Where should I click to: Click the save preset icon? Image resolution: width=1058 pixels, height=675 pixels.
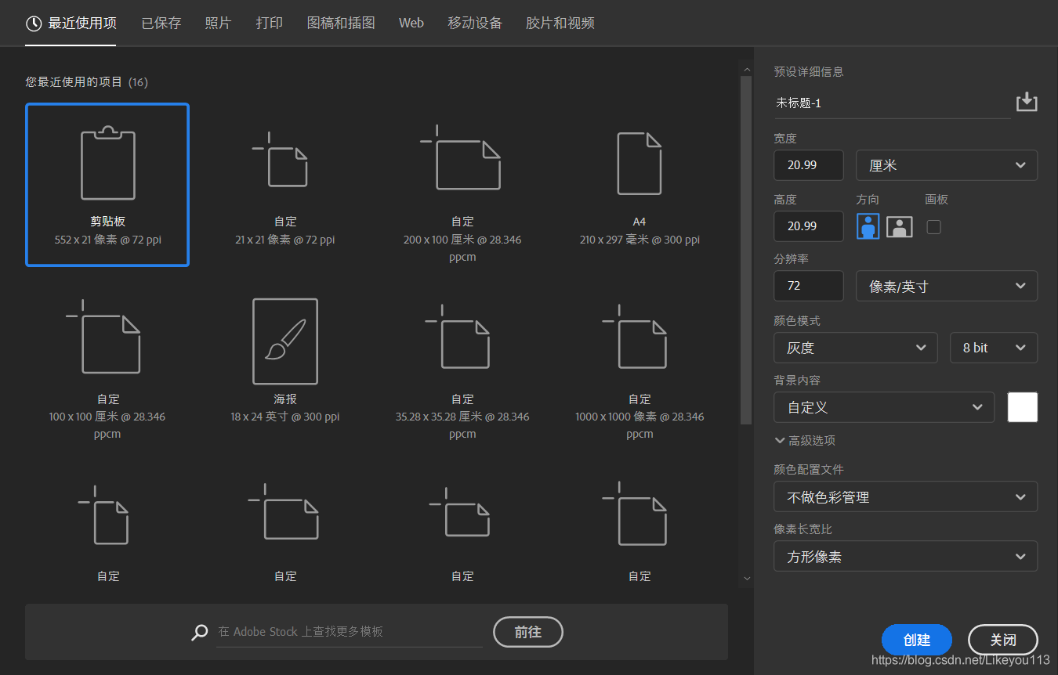[x=1027, y=103]
